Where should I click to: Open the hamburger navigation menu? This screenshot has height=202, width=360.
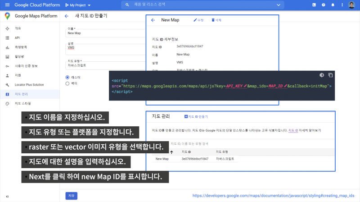[7, 5]
